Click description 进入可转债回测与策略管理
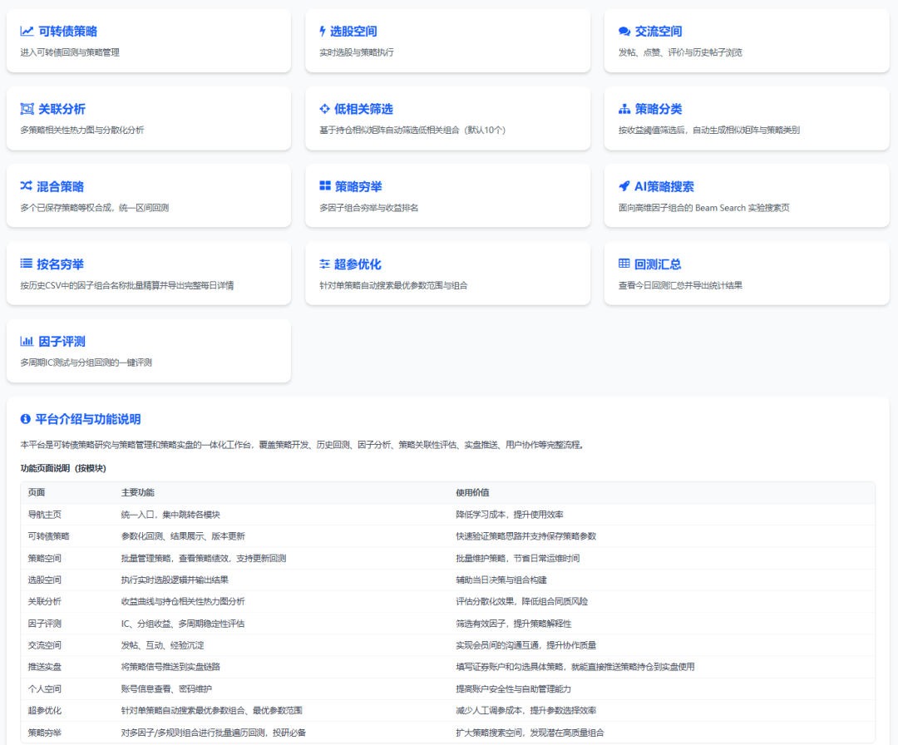 point(70,52)
